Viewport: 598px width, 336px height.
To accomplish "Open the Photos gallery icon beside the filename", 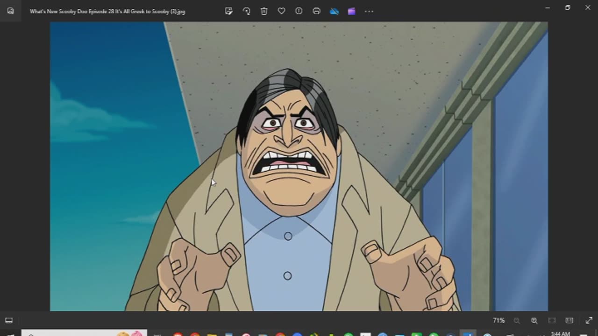I will [10, 11].
